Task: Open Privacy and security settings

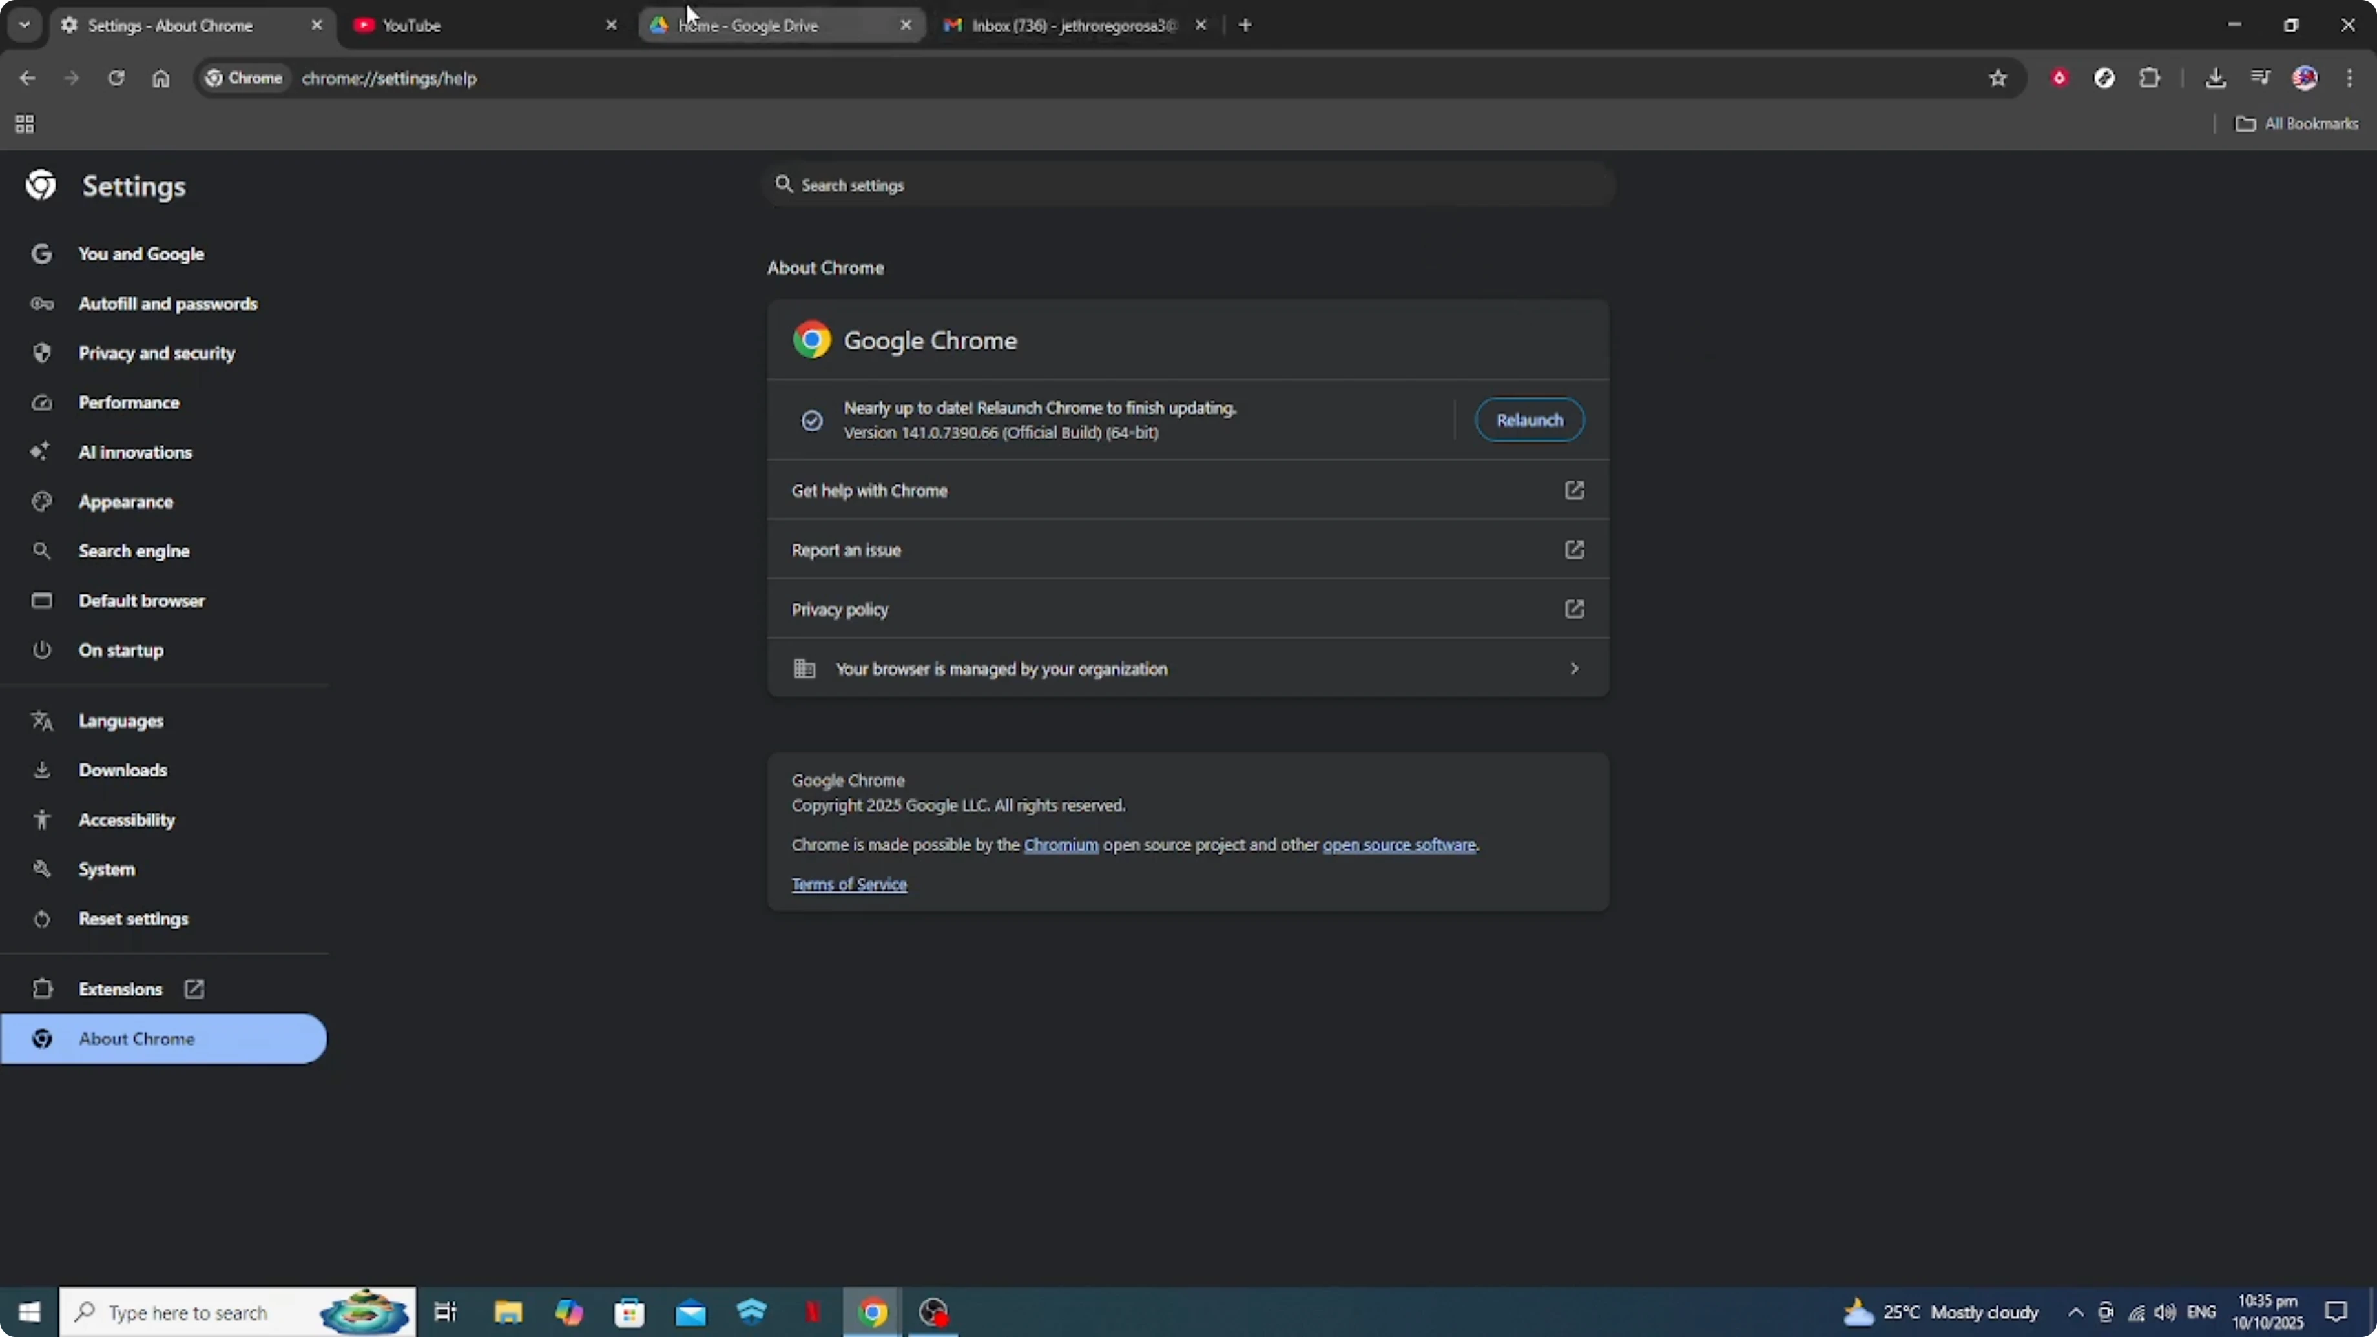Action: (x=157, y=353)
